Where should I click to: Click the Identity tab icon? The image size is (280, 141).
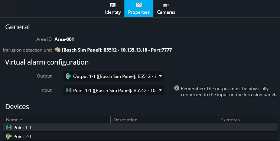coord(113,5)
